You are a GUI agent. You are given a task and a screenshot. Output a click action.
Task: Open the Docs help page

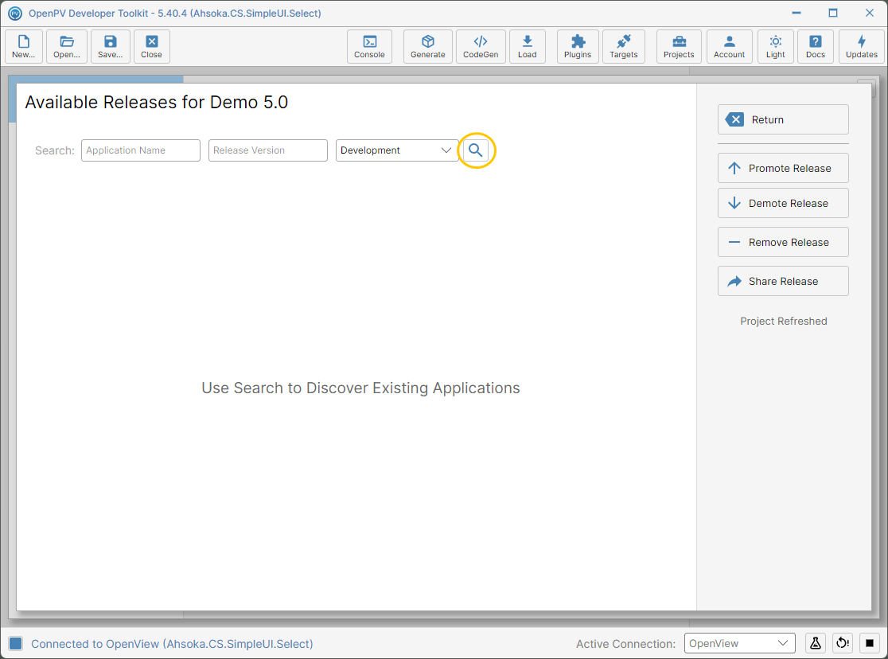(816, 46)
